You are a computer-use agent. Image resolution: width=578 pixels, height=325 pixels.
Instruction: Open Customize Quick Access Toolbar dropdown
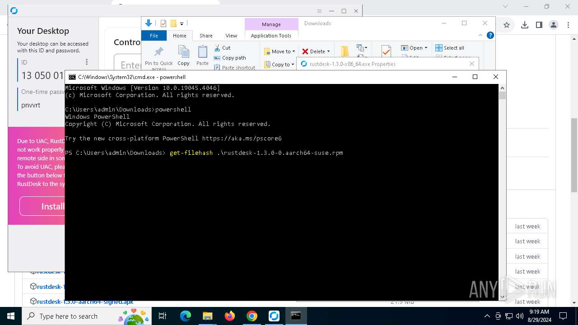pyautogui.click(x=182, y=23)
